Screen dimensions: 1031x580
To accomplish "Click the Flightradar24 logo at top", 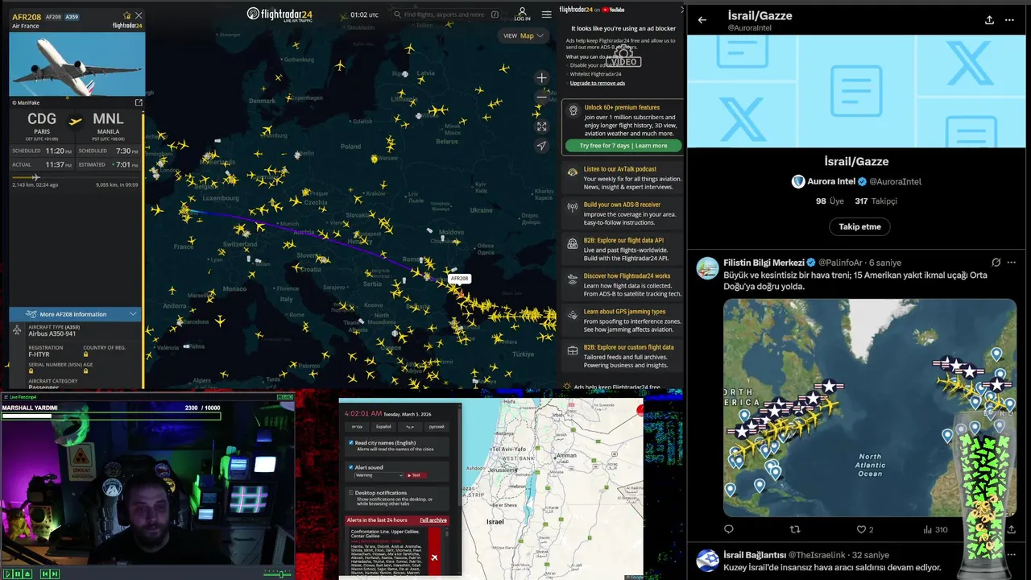I will pyautogui.click(x=279, y=14).
